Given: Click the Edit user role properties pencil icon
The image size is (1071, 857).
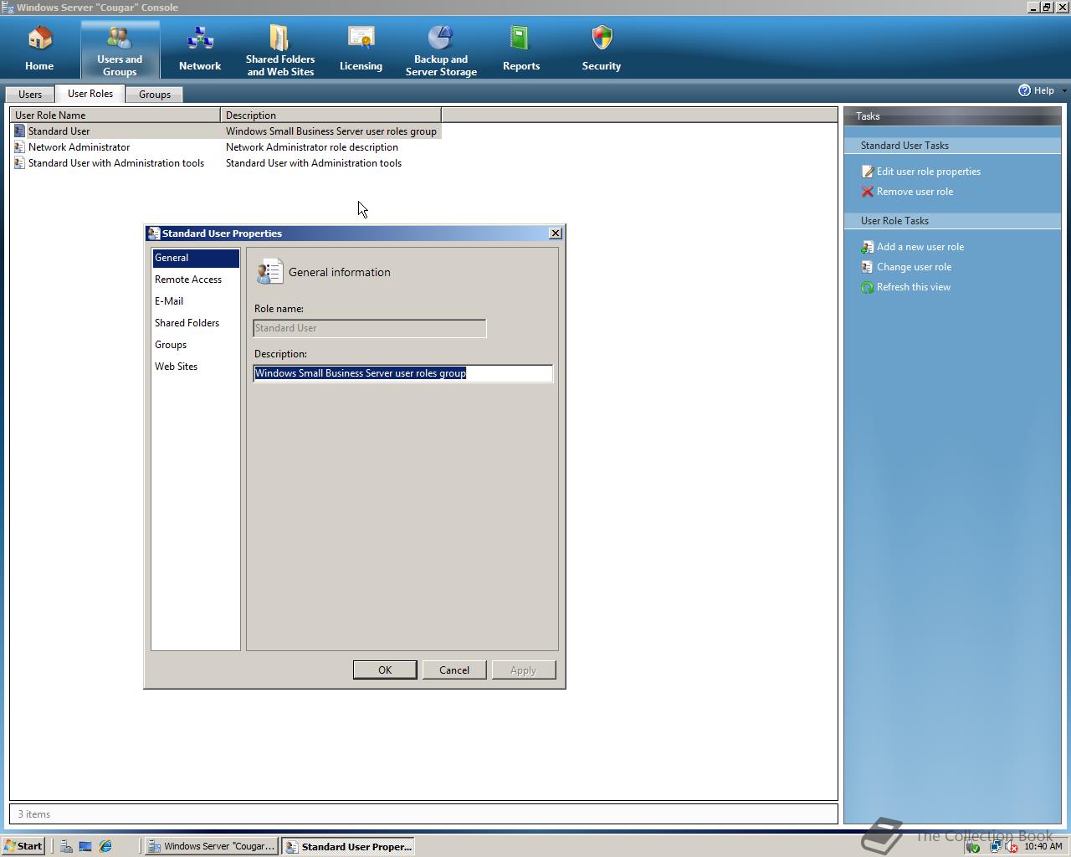Looking at the screenshot, I should click(x=868, y=172).
